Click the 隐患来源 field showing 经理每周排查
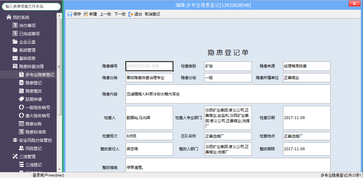The height and width of the screenshot is (178, 363). coord(307,66)
